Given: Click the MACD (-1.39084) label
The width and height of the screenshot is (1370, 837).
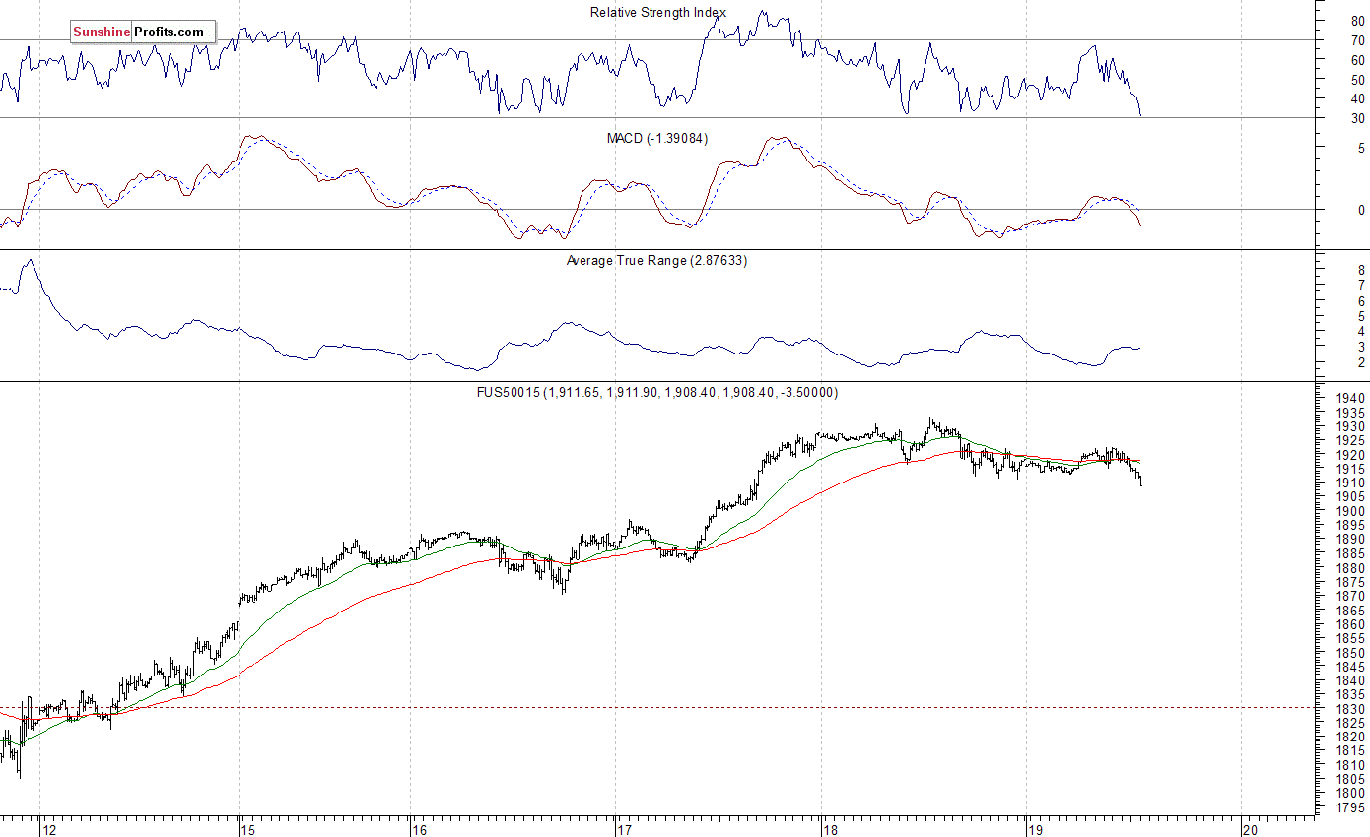Looking at the screenshot, I should point(657,139).
